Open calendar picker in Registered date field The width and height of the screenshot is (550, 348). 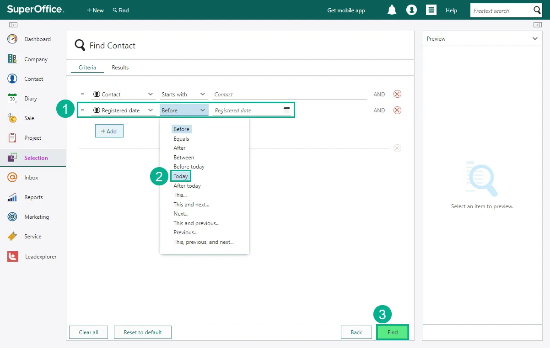[286, 110]
